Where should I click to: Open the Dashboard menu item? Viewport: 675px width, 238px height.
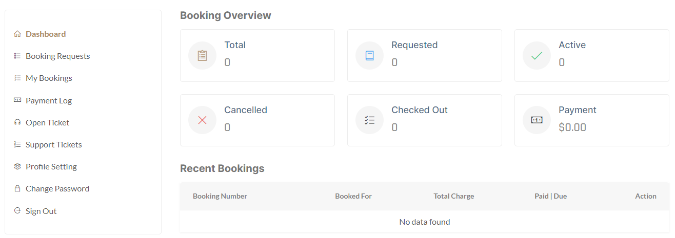click(x=46, y=34)
